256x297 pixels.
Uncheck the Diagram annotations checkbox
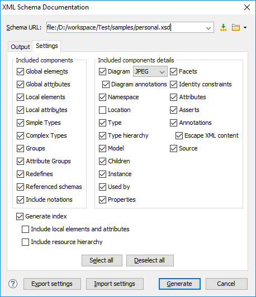106,84
